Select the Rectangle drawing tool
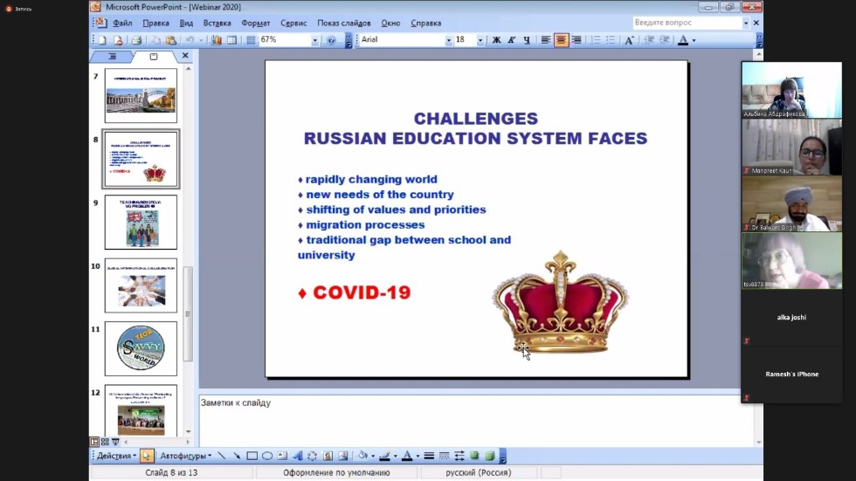Screen dimensions: 856x481 point(252,456)
